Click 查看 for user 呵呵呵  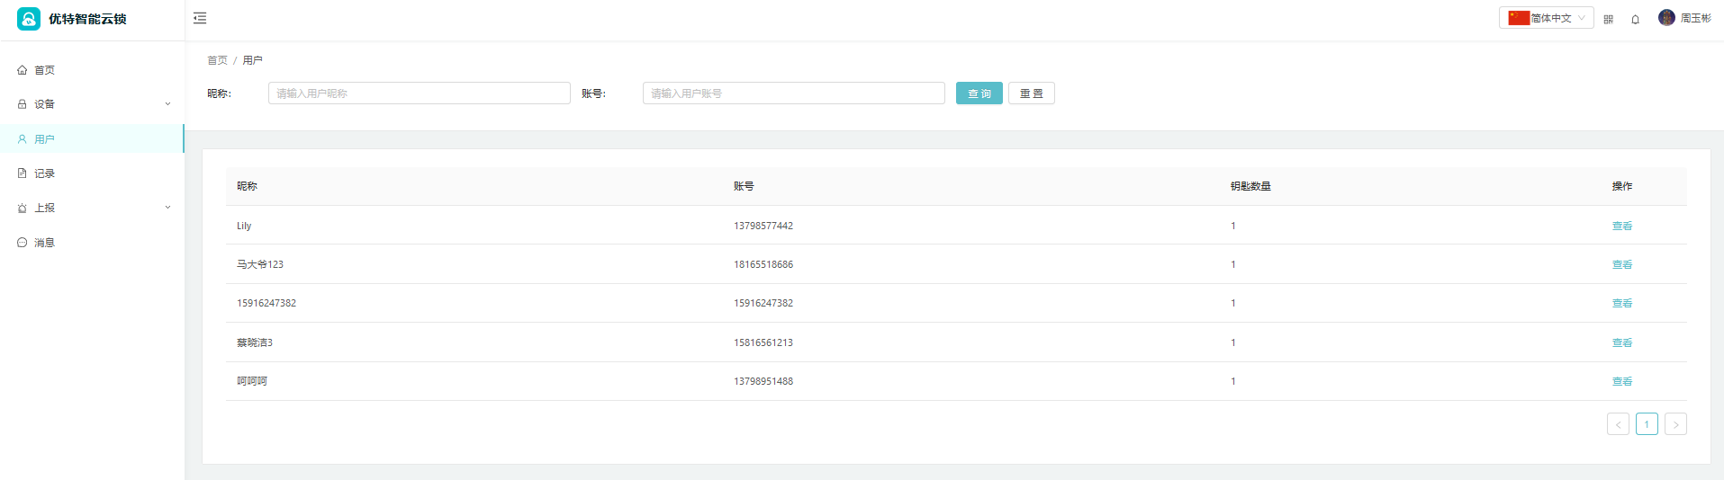1621,381
